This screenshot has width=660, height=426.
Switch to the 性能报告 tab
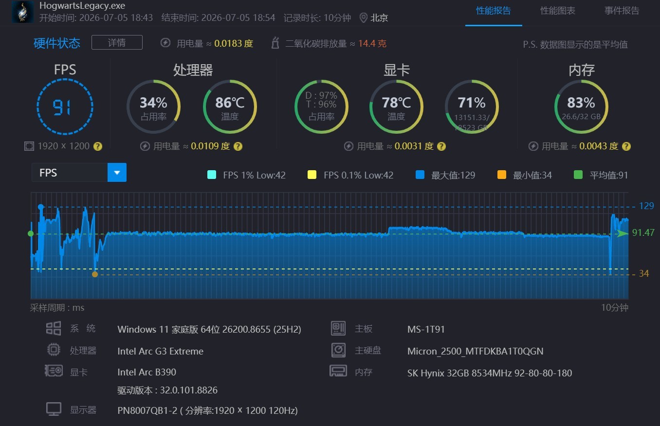pos(494,11)
